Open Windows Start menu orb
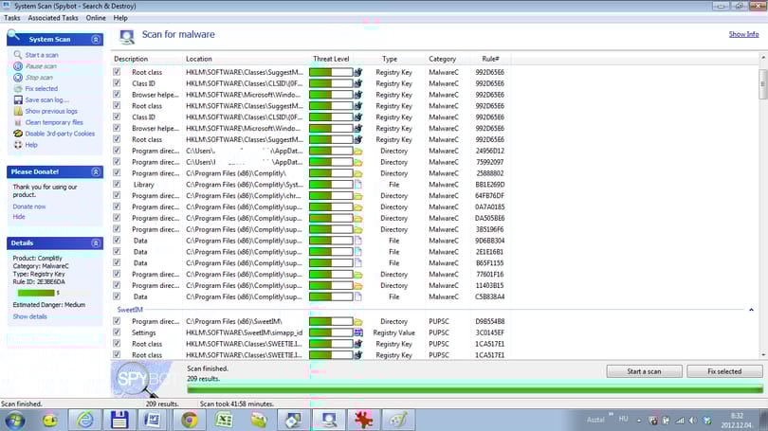Screen dimensions: 768x431 click(14, 421)
